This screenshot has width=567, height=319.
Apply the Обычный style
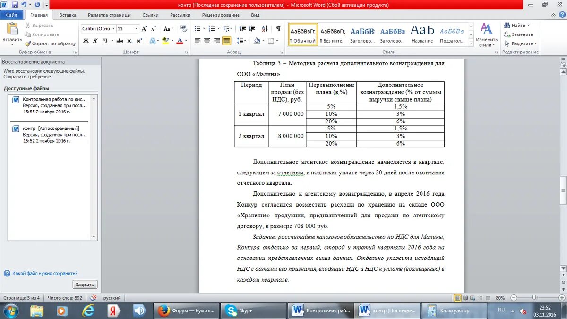[x=303, y=34]
